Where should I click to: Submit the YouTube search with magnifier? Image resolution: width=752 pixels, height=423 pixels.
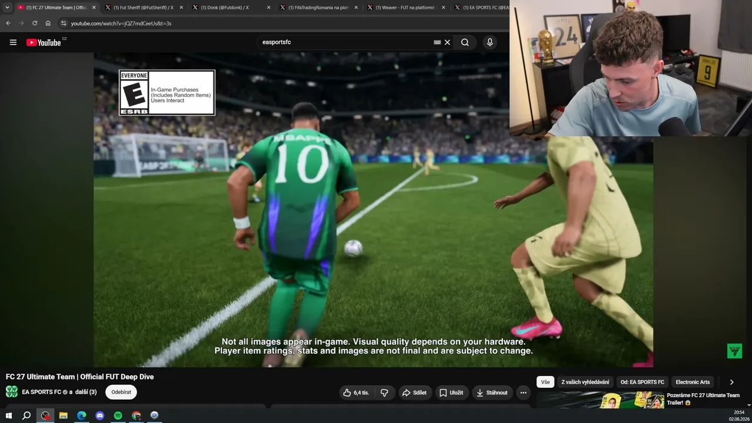click(465, 42)
